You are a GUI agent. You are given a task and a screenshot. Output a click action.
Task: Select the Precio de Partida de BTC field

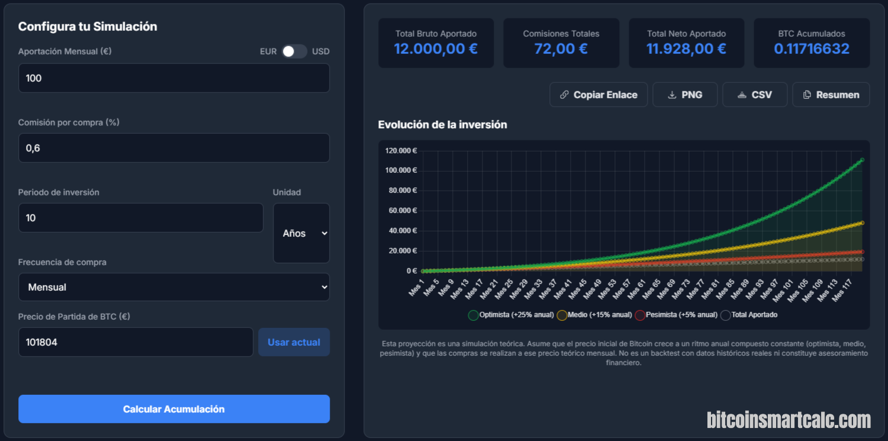(136, 342)
